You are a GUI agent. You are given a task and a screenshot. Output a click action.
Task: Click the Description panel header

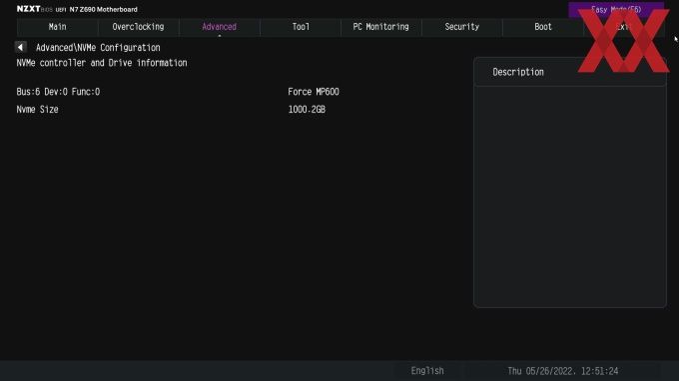pos(570,72)
